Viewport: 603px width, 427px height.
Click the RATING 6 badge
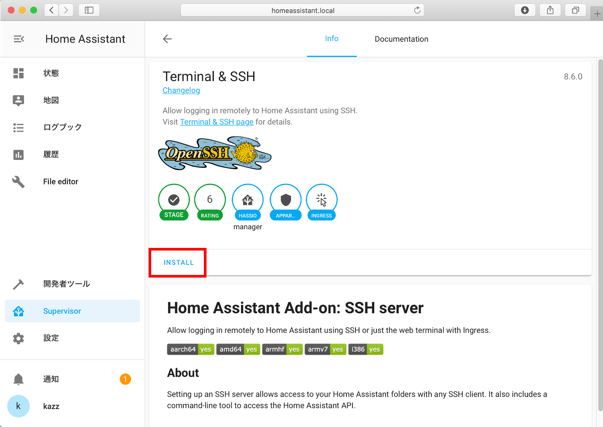point(210,202)
